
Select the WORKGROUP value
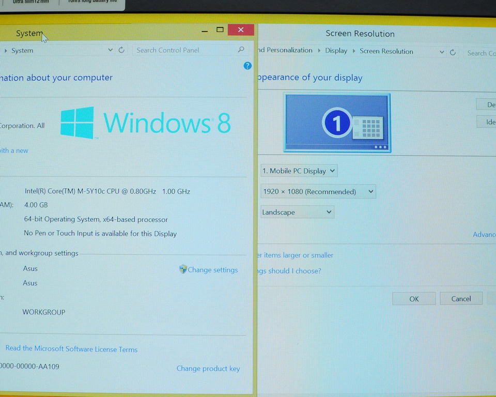43,312
